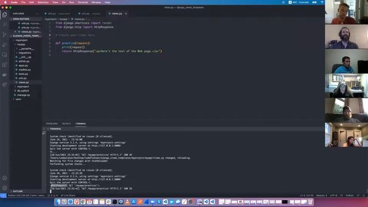Screen dimensions: 368x207
Task: Click Live Share in status bar
Action: pos(68,195)
